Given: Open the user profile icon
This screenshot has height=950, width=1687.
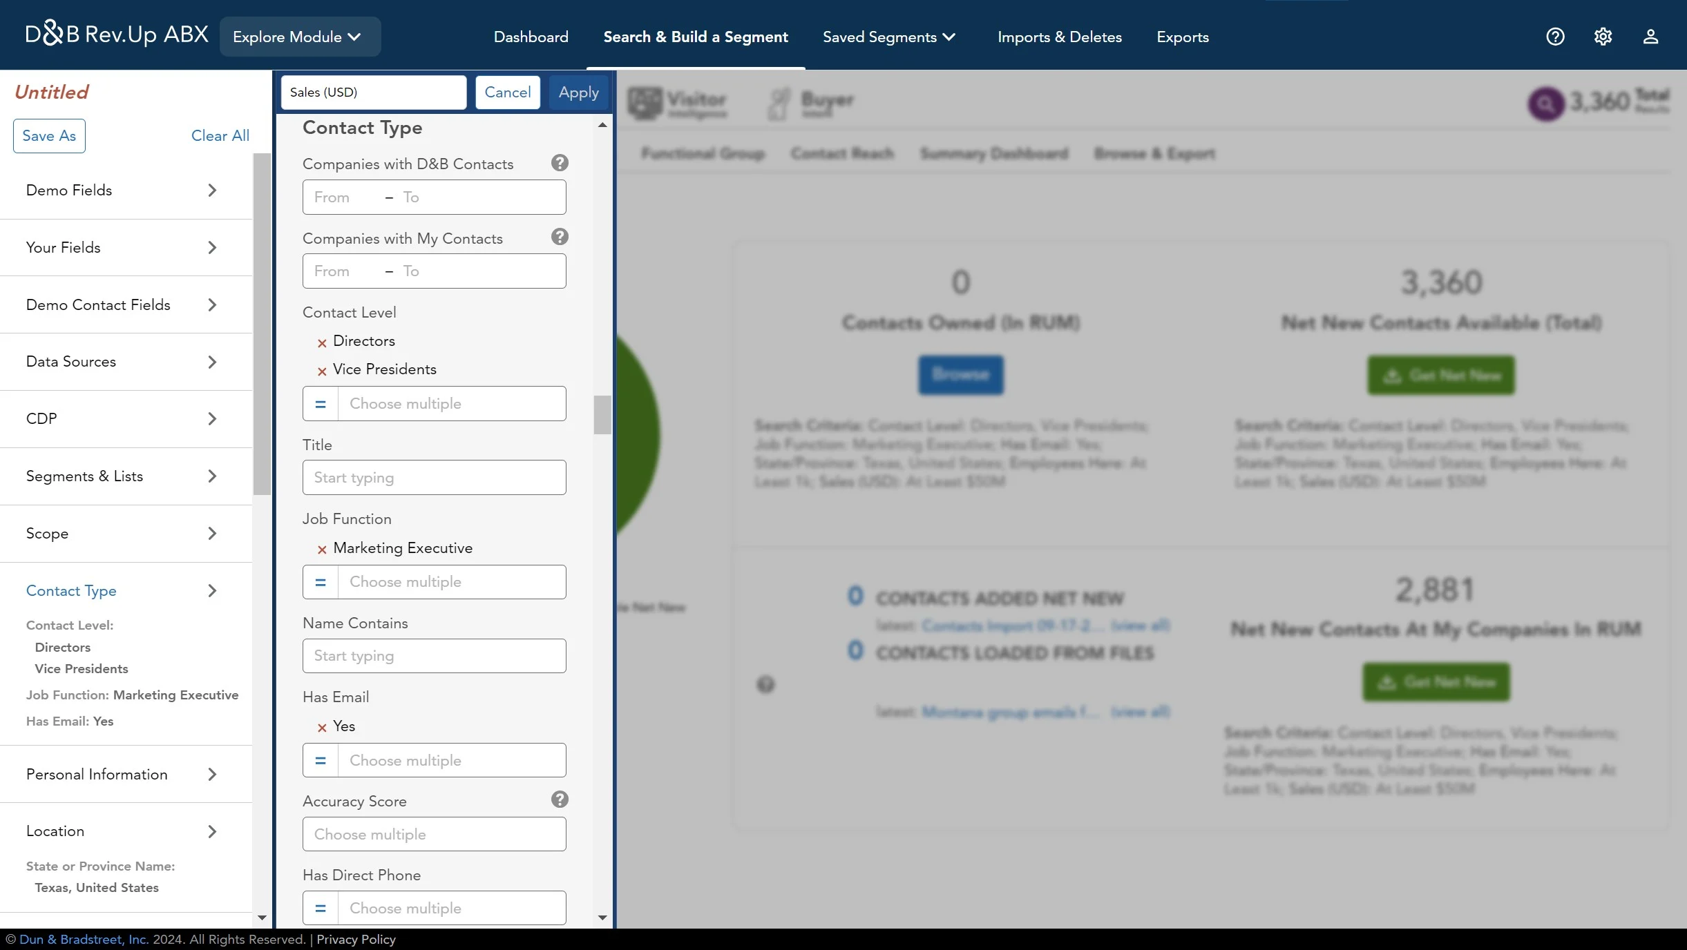Looking at the screenshot, I should [x=1650, y=37].
